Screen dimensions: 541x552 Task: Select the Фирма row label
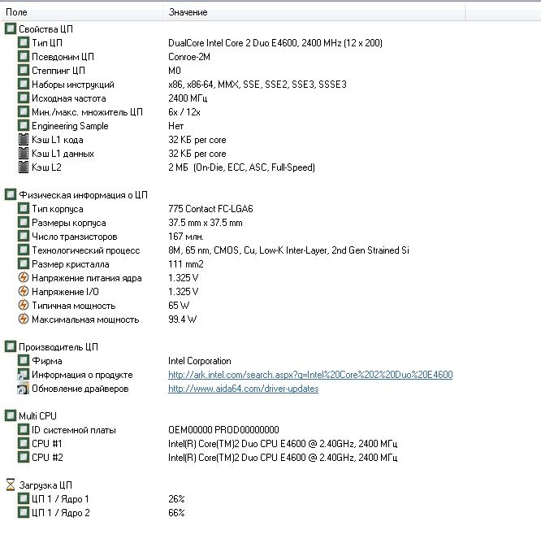47,360
